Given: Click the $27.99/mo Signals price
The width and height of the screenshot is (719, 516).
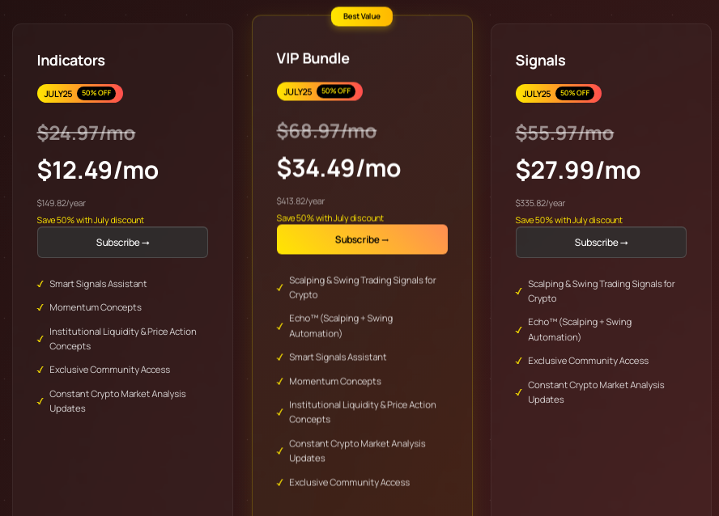Looking at the screenshot, I should coord(578,171).
